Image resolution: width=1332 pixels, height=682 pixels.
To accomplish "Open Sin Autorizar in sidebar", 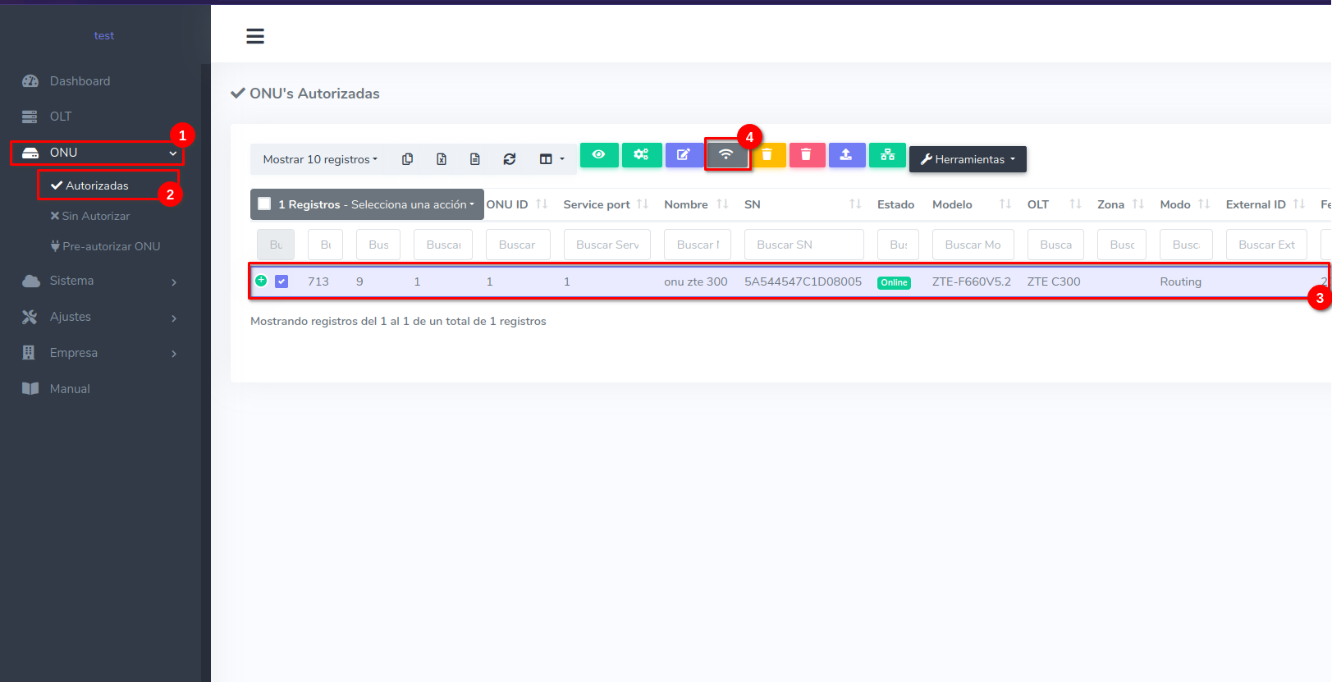I will [95, 216].
